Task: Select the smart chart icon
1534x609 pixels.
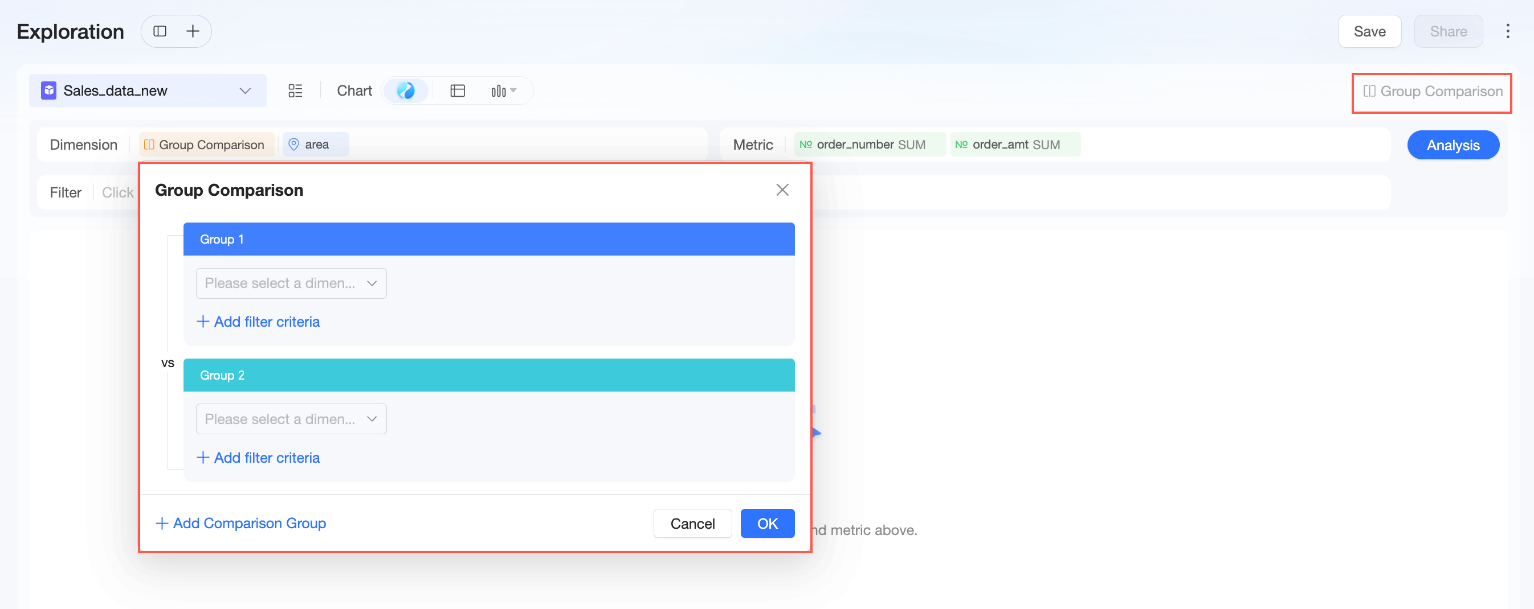Action: point(406,90)
